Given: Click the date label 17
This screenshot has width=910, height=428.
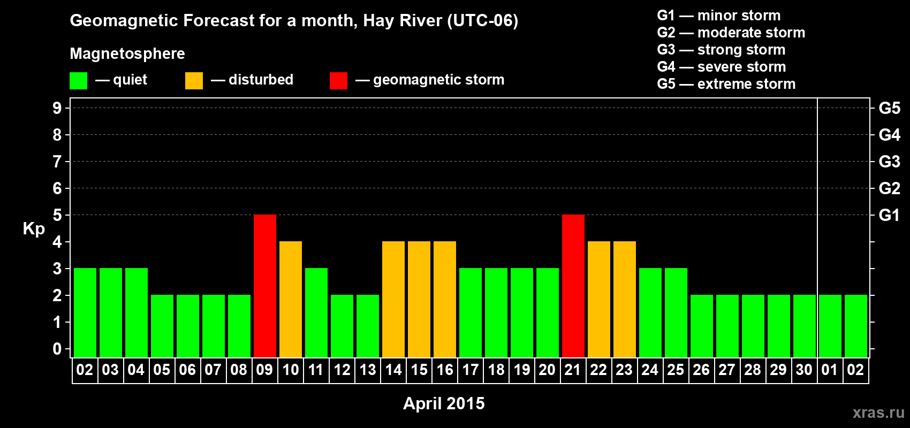Looking at the screenshot, I should tap(471, 370).
